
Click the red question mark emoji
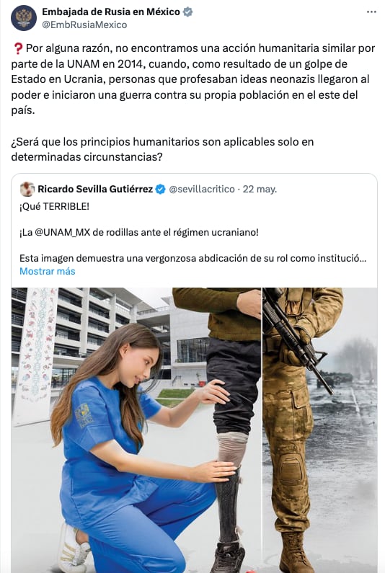point(17,48)
